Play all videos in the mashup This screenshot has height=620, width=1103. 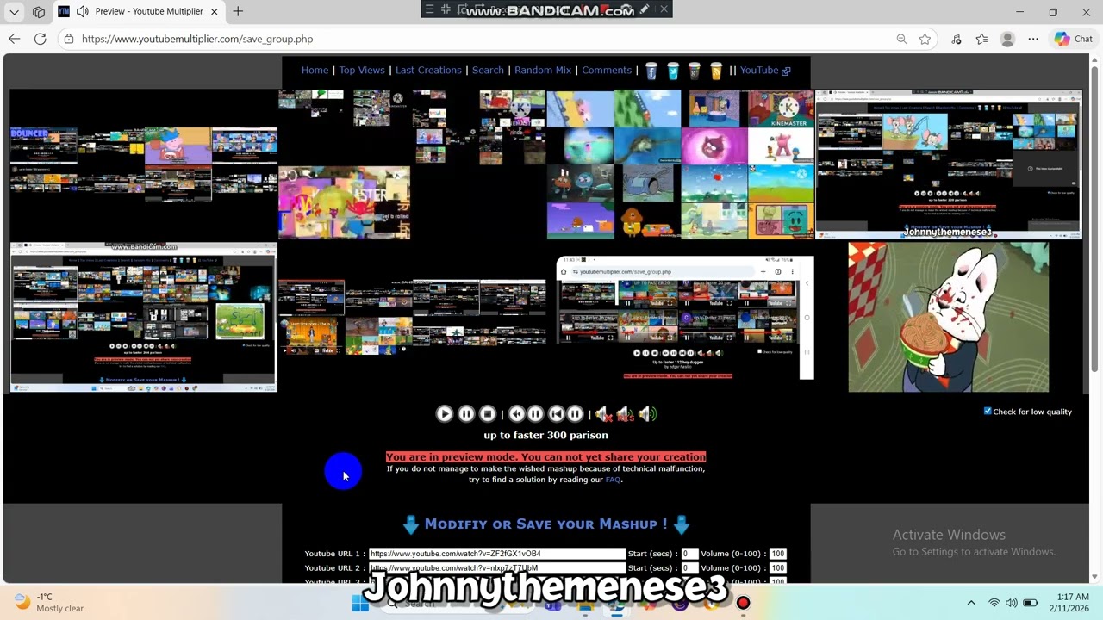click(x=444, y=414)
